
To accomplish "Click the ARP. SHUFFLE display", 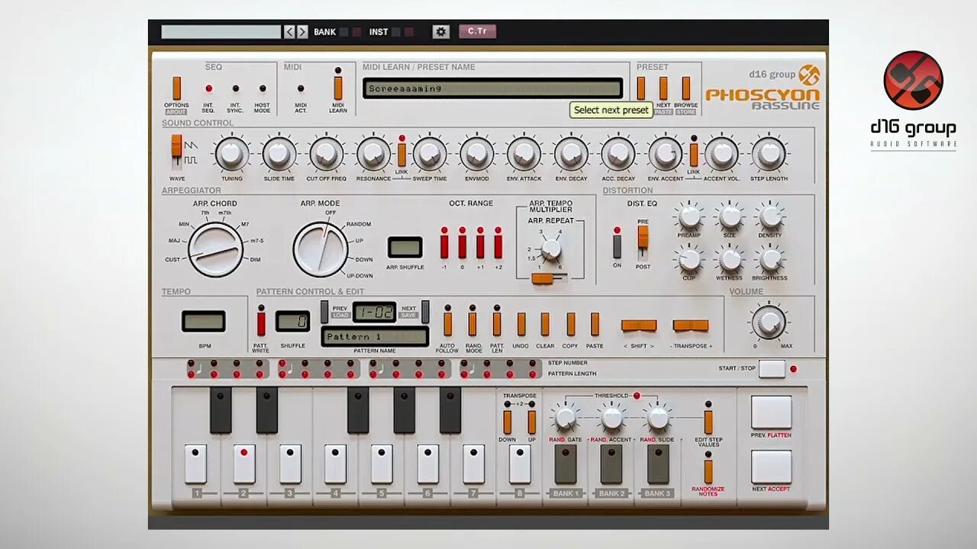I will pyautogui.click(x=405, y=247).
